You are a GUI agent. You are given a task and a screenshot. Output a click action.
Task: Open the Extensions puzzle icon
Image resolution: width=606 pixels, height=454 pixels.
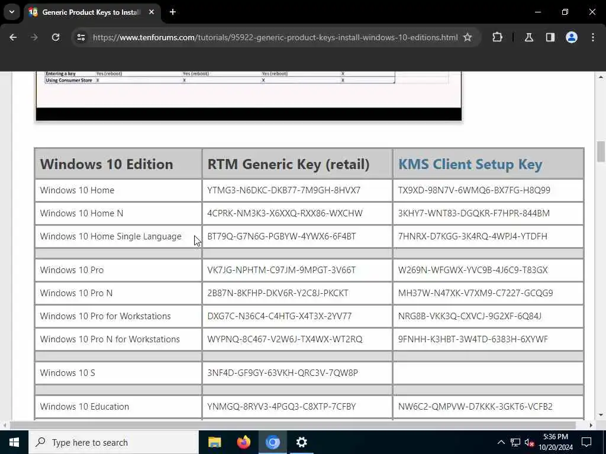click(497, 37)
